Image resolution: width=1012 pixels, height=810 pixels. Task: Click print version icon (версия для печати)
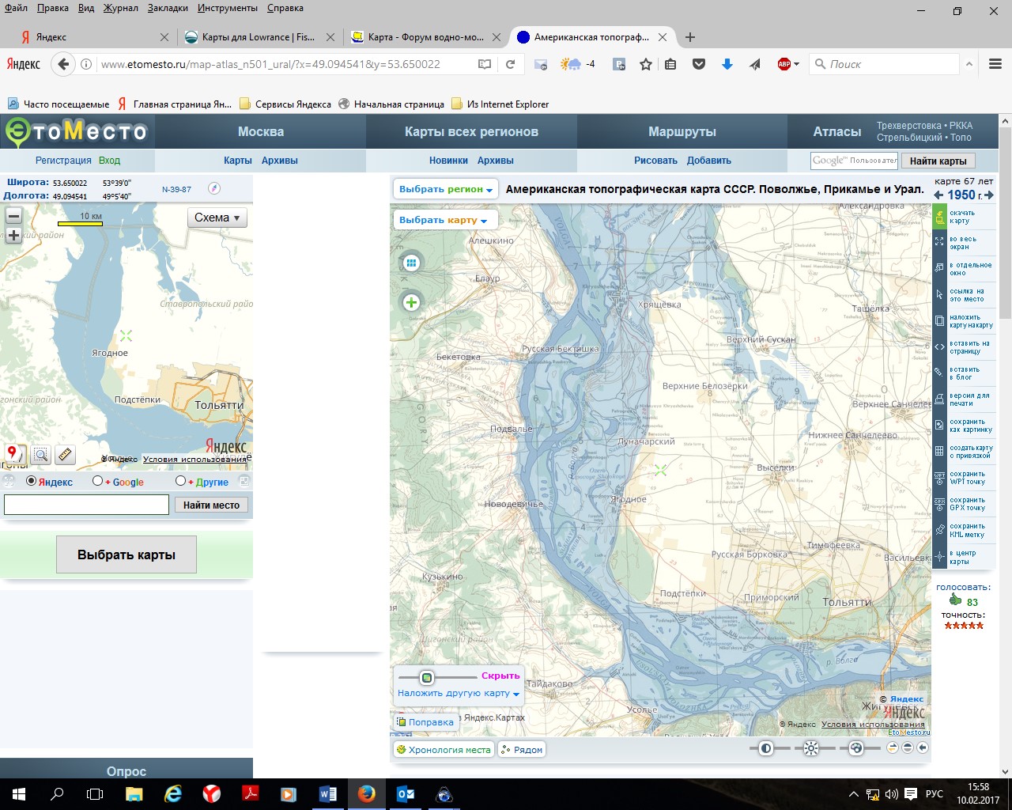pos(939,399)
